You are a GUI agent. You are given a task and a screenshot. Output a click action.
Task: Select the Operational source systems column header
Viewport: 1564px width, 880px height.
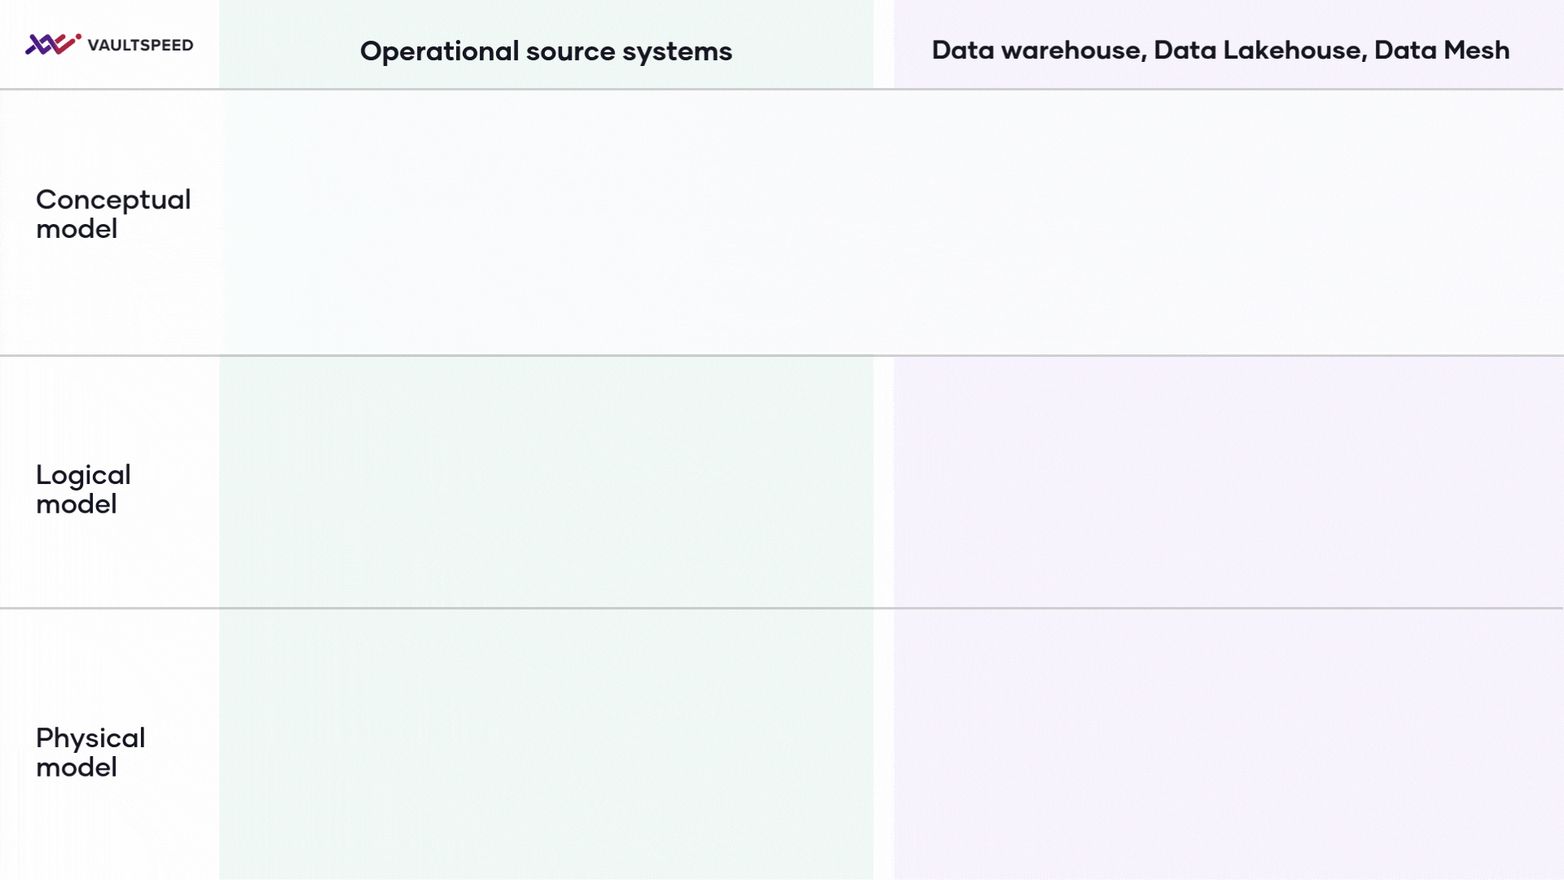pyautogui.click(x=546, y=51)
